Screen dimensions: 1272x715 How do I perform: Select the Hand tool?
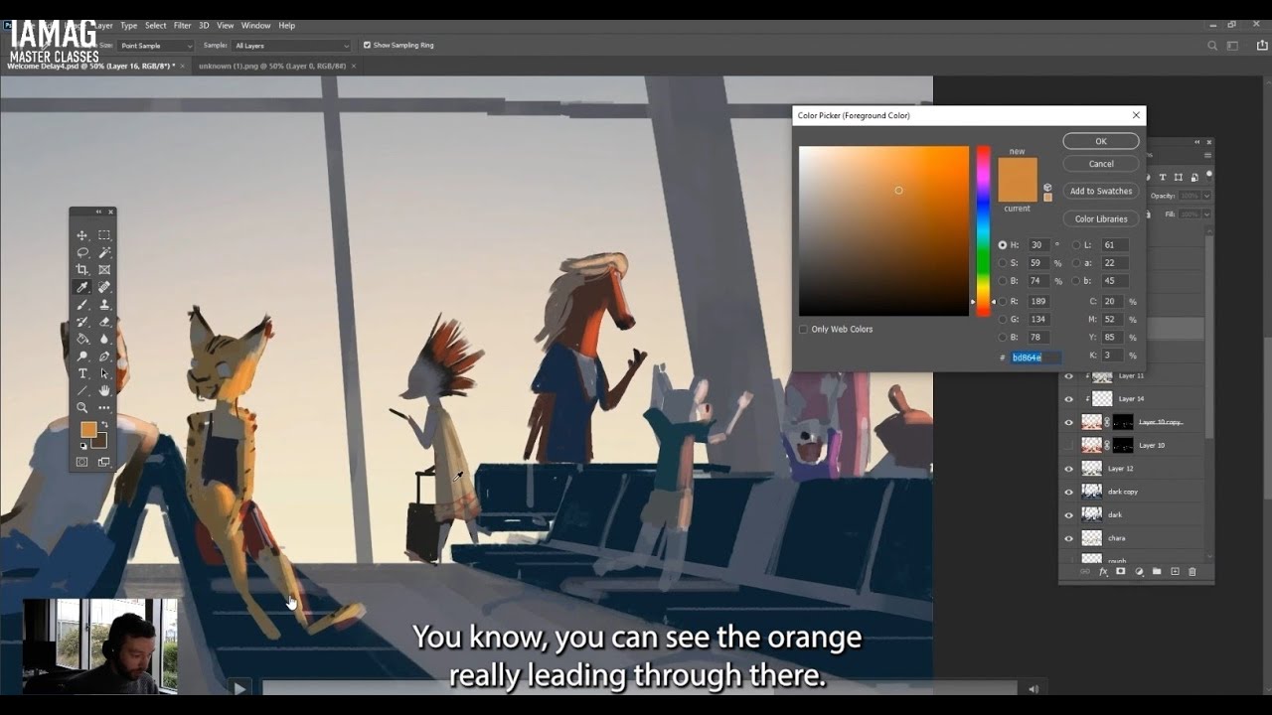tap(104, 390)
